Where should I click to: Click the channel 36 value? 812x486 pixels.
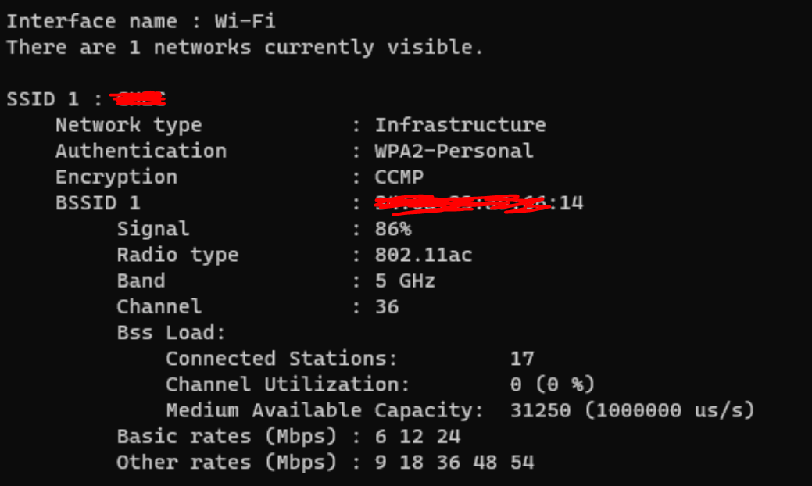point(387,306)
